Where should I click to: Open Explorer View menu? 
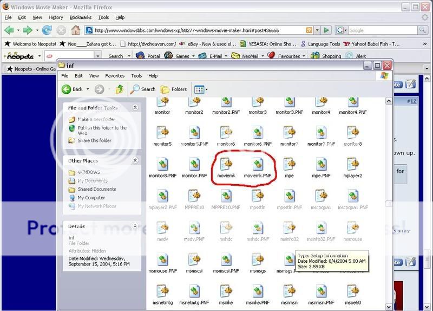tap(94, 76)
